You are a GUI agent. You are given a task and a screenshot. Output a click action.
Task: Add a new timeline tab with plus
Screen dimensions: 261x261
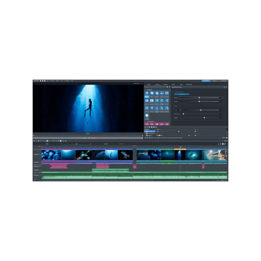[x=122, y=144]
